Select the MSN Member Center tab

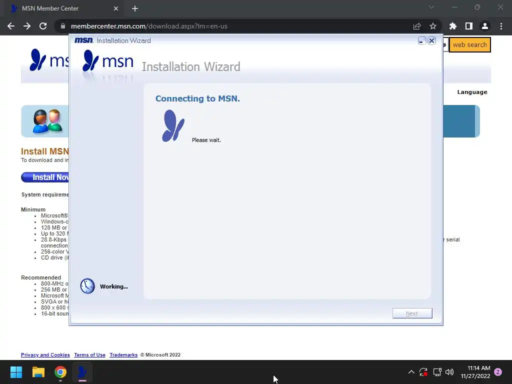click(x=63, y=8)
